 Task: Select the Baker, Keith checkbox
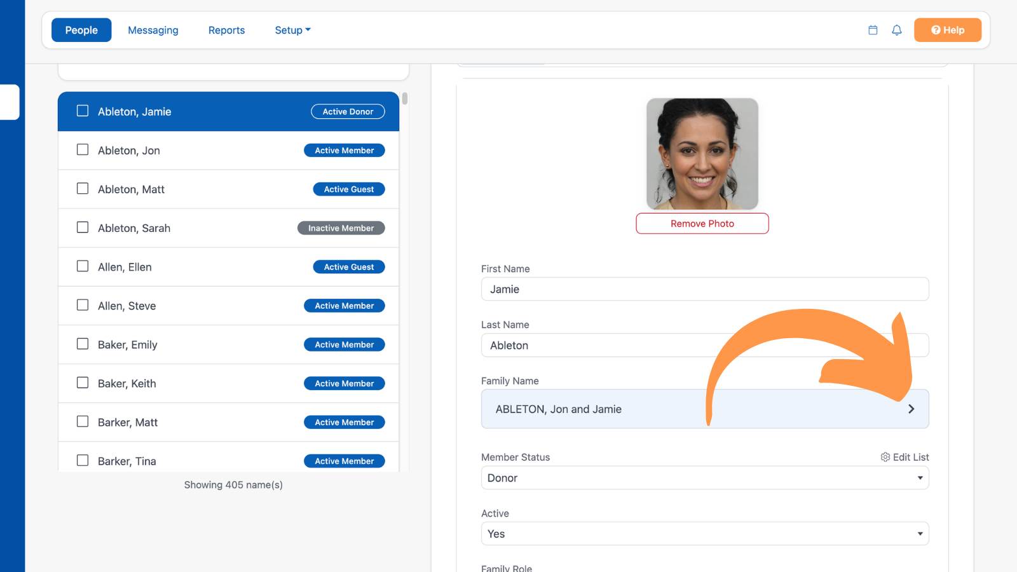point(83,383)
